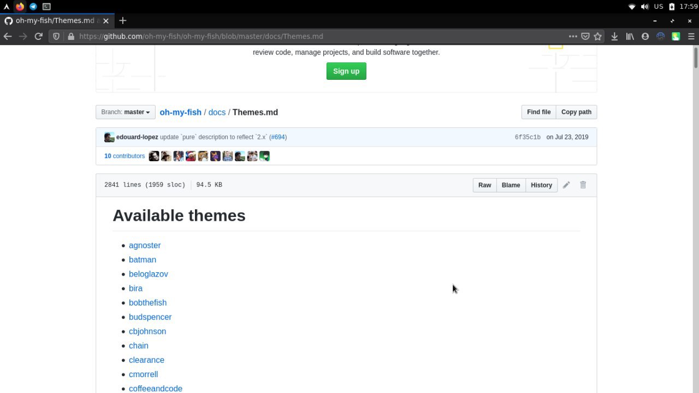699x393 pixels.
Task: Open the batman theme link
Action: point(143,260)
